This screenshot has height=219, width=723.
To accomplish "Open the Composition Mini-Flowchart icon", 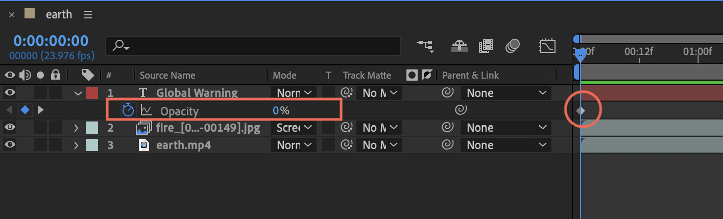I will click(x=425, y=46).
